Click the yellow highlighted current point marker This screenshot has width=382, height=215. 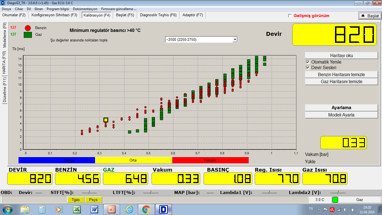point(106,120)
